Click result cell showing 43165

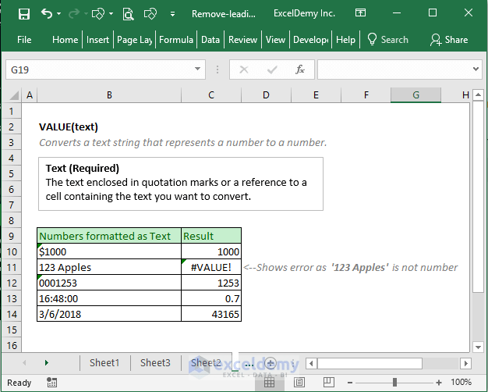pyautogui.click(x=211, y=314)
